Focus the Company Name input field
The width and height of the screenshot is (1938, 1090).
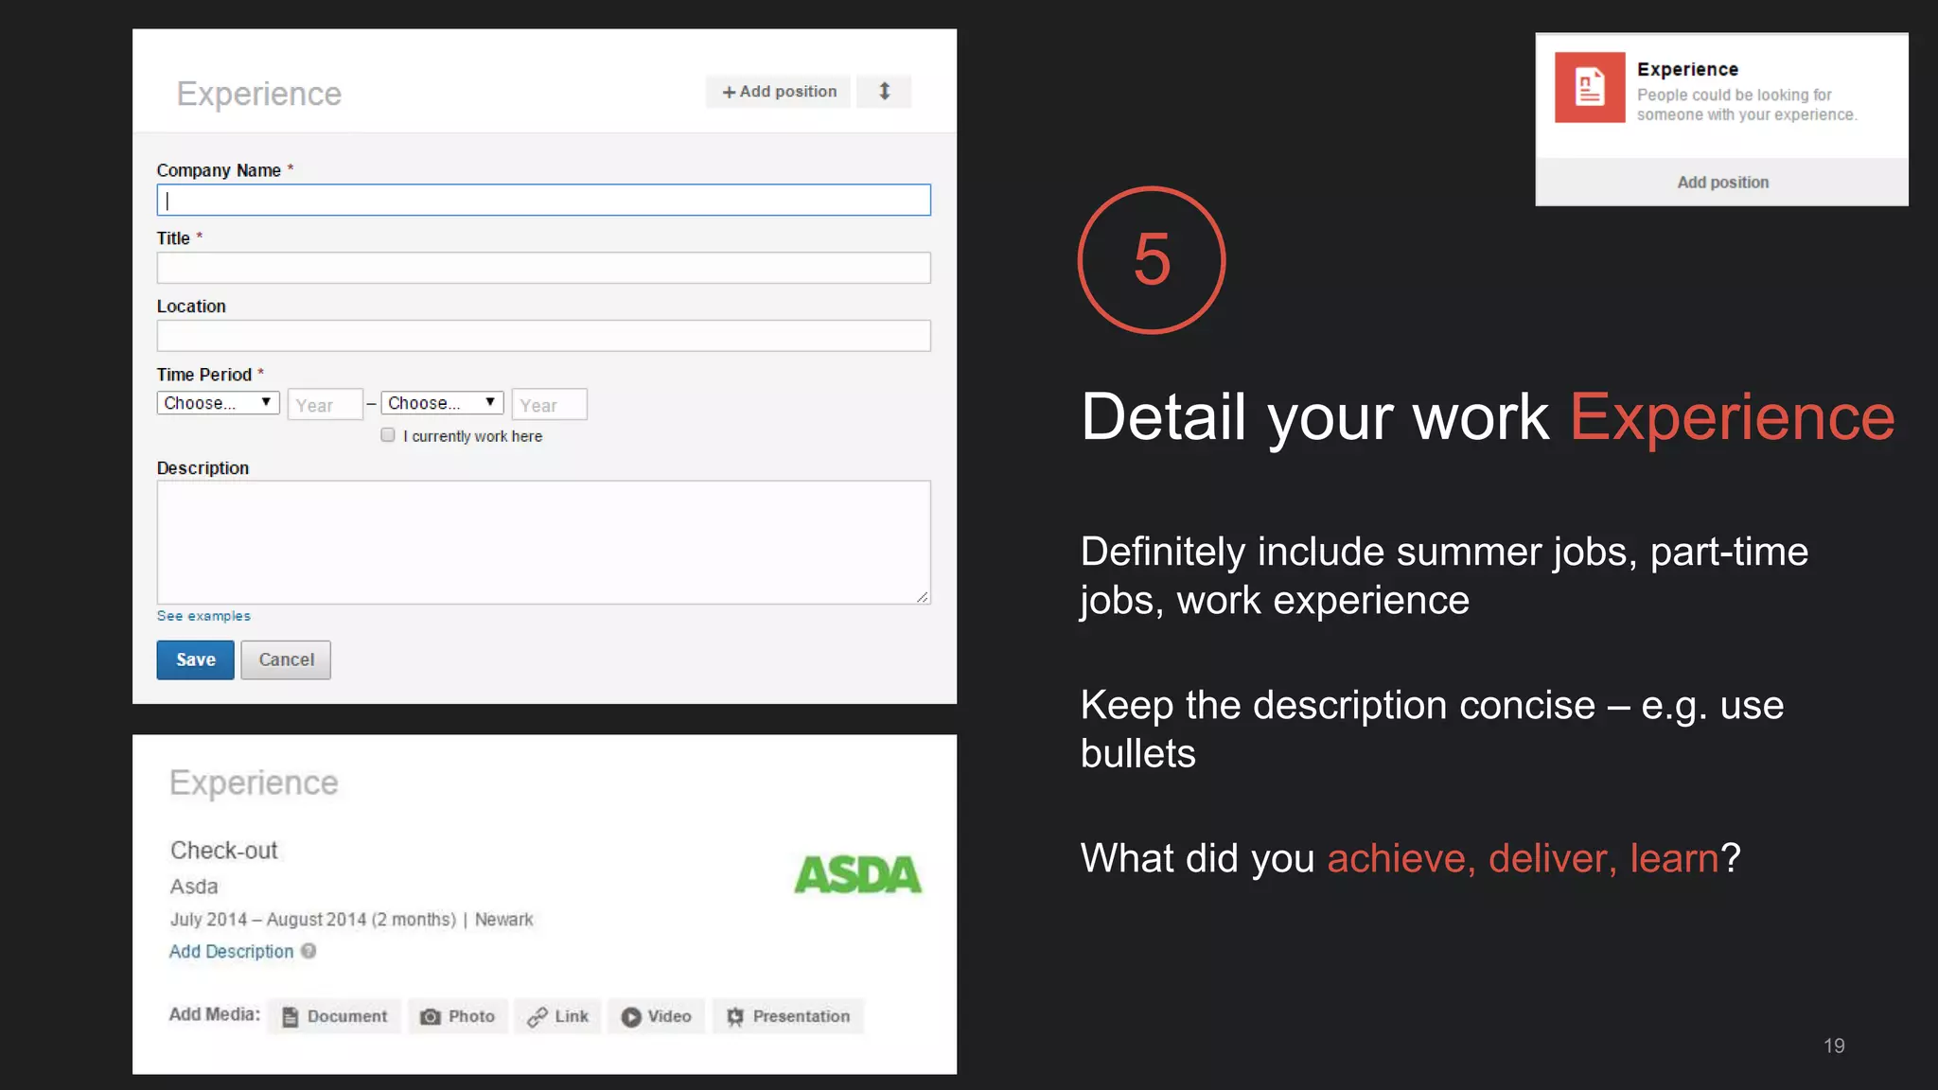pyautogui.click(x=543, y=200)
